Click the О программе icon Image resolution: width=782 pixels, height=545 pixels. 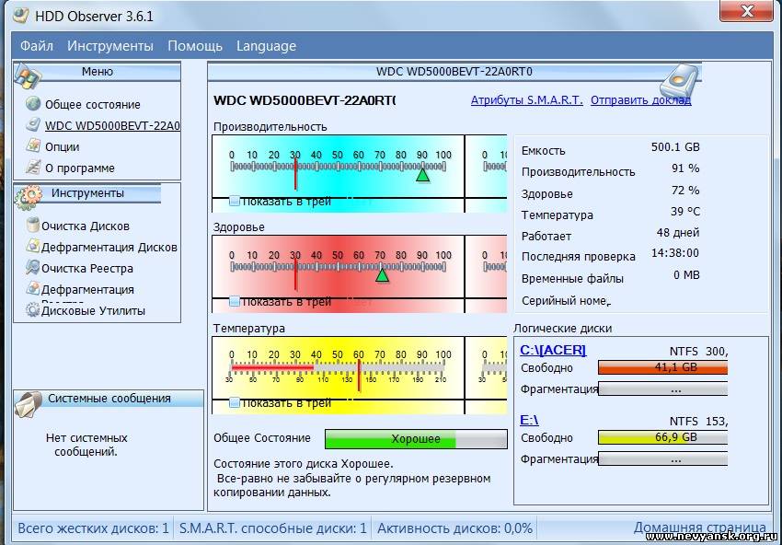[x=33, y=167]
